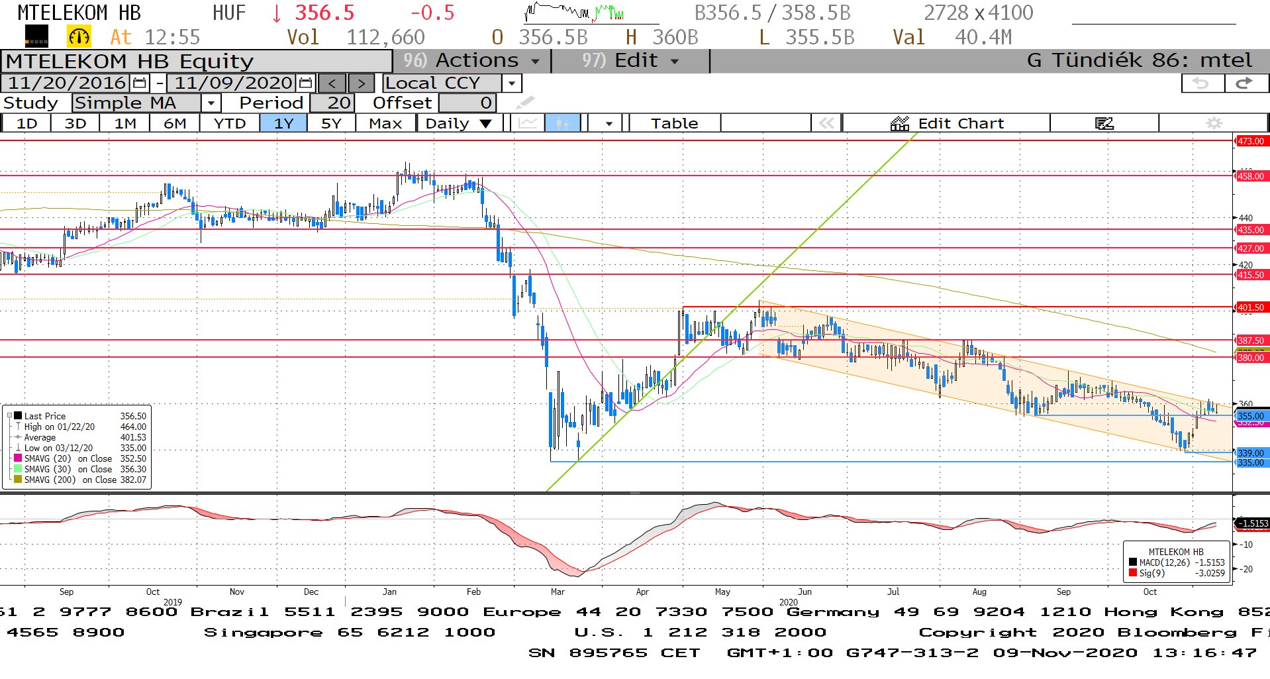Click the red down arrow price indicator
Screen dimensions: 1270x679
[x=276, y=13]
